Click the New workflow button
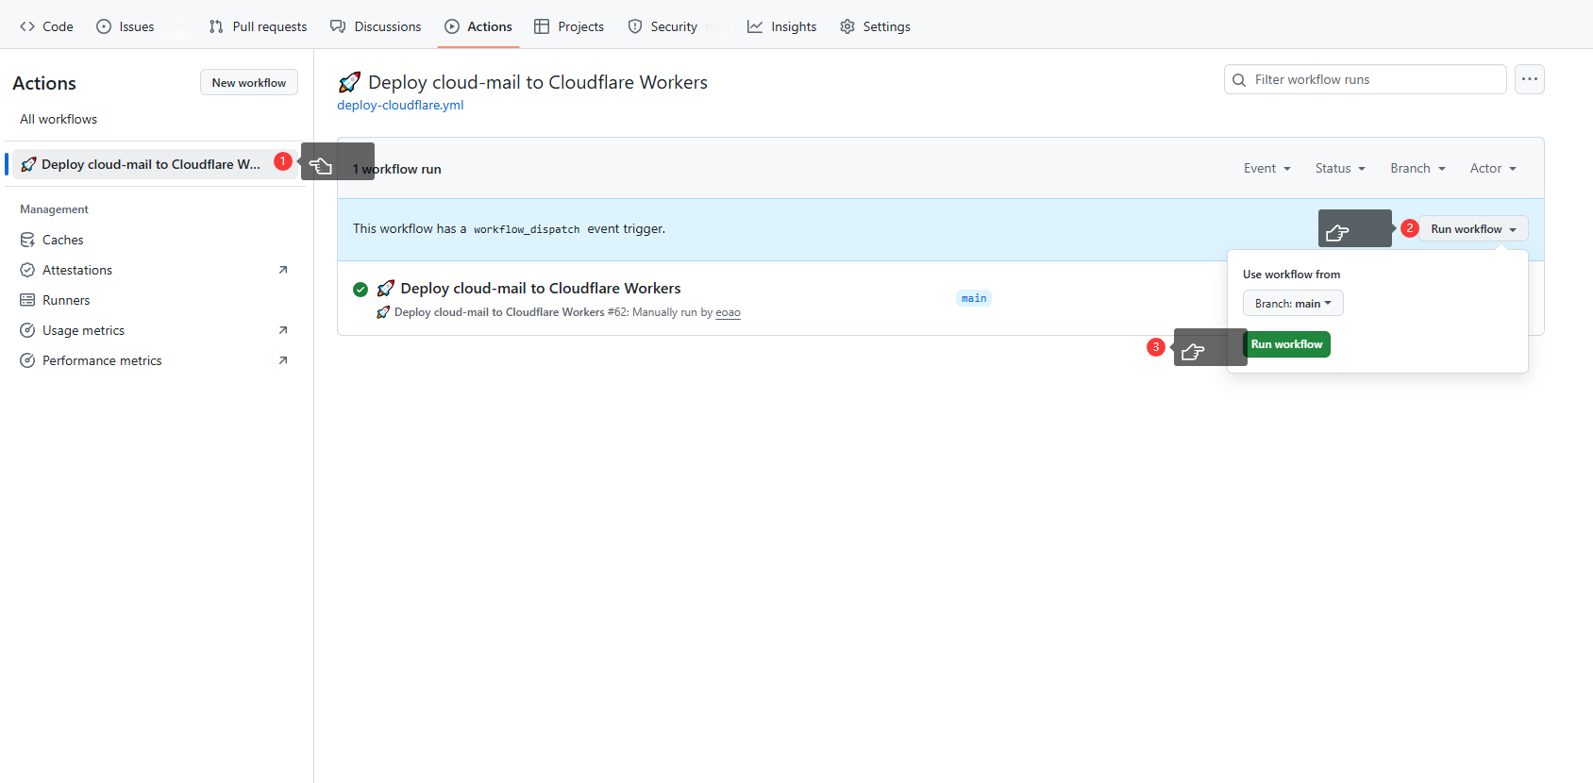1593x783 pixels. click(x=248, y=83)
